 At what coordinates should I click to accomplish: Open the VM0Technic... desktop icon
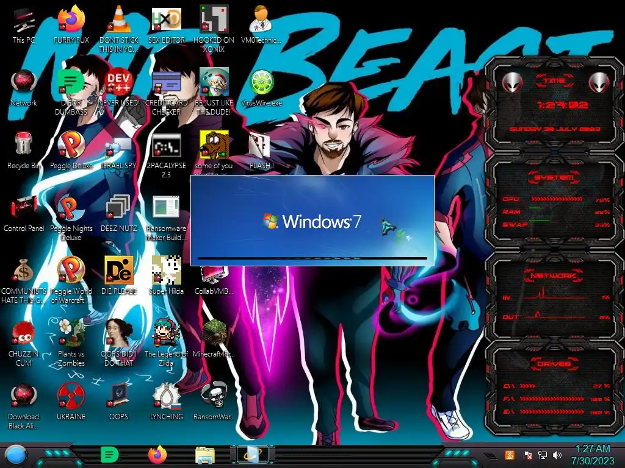click(x=261, y=24)
